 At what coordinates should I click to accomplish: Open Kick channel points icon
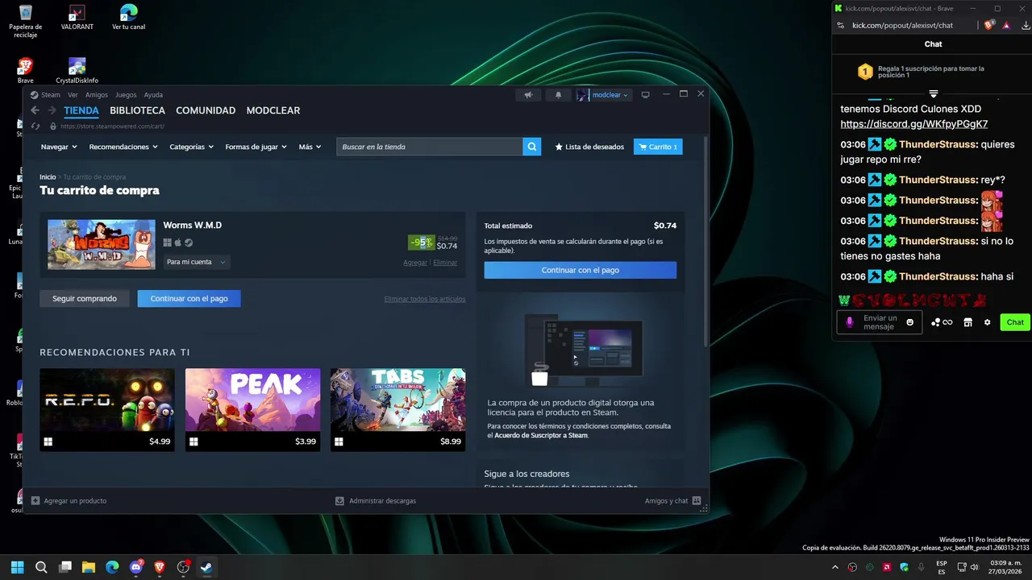[x=942, y=322]
